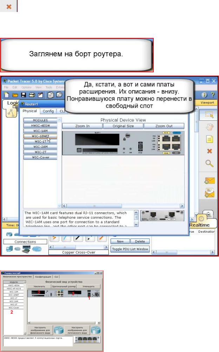Click the Уменьшить button
The image size is (219, 352).
tap(89, 286)
